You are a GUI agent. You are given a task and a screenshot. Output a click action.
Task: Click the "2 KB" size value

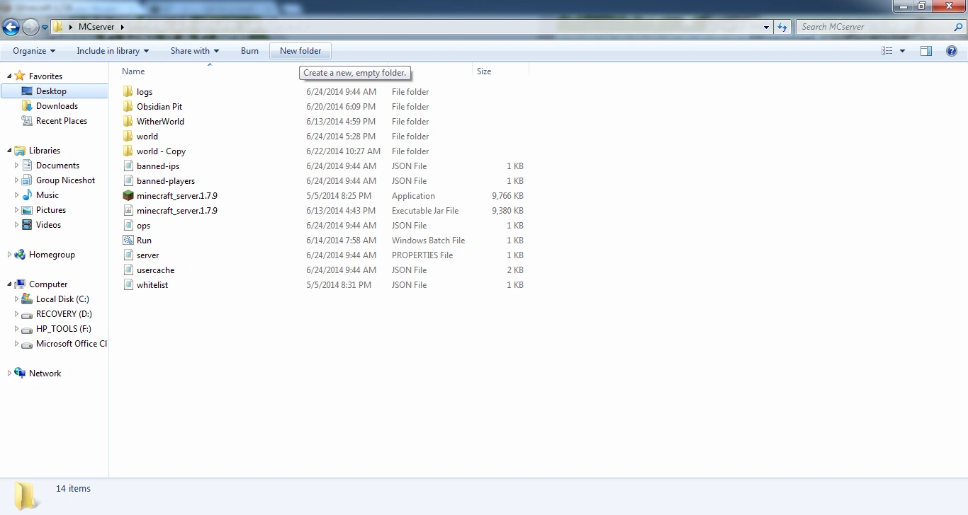[x=515, y=270]
